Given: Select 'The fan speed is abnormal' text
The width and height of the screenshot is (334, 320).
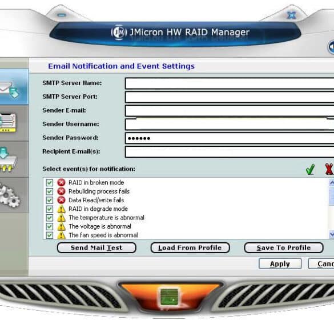Looking at the screenshot, I should [103, 235].
